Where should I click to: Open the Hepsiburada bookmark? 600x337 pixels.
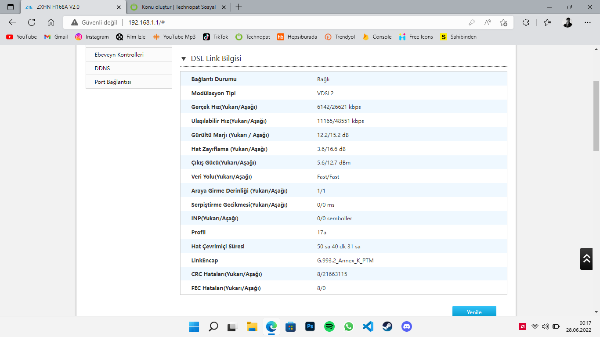[297, 37]
